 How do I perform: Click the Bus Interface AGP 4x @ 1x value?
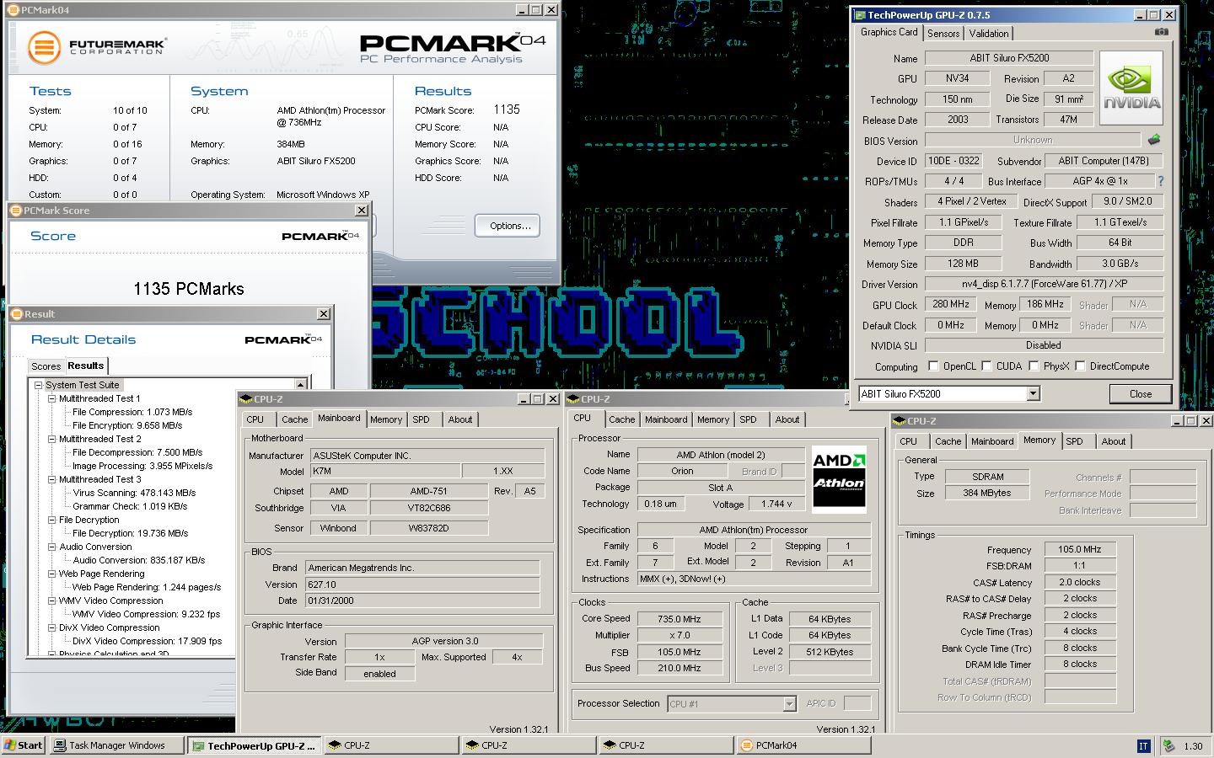click(x=1099, y=181)
